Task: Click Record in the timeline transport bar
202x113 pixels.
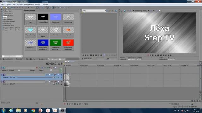Action: 65,104
